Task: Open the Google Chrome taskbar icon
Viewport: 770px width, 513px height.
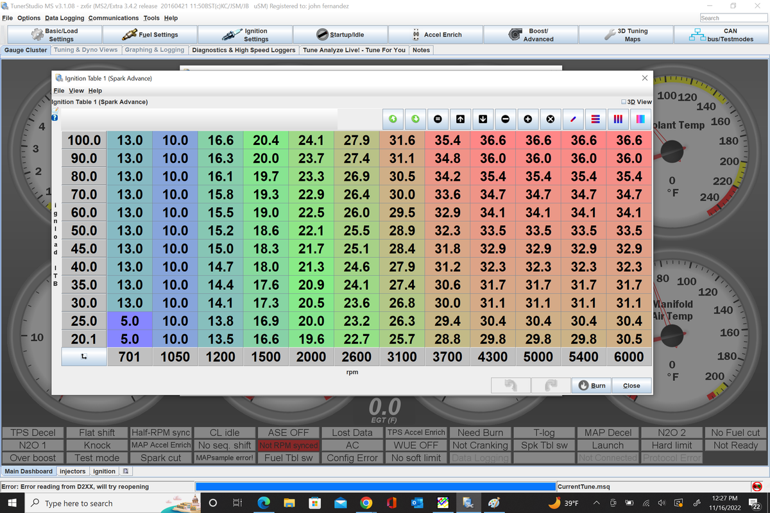Action: tap(366, 503)
